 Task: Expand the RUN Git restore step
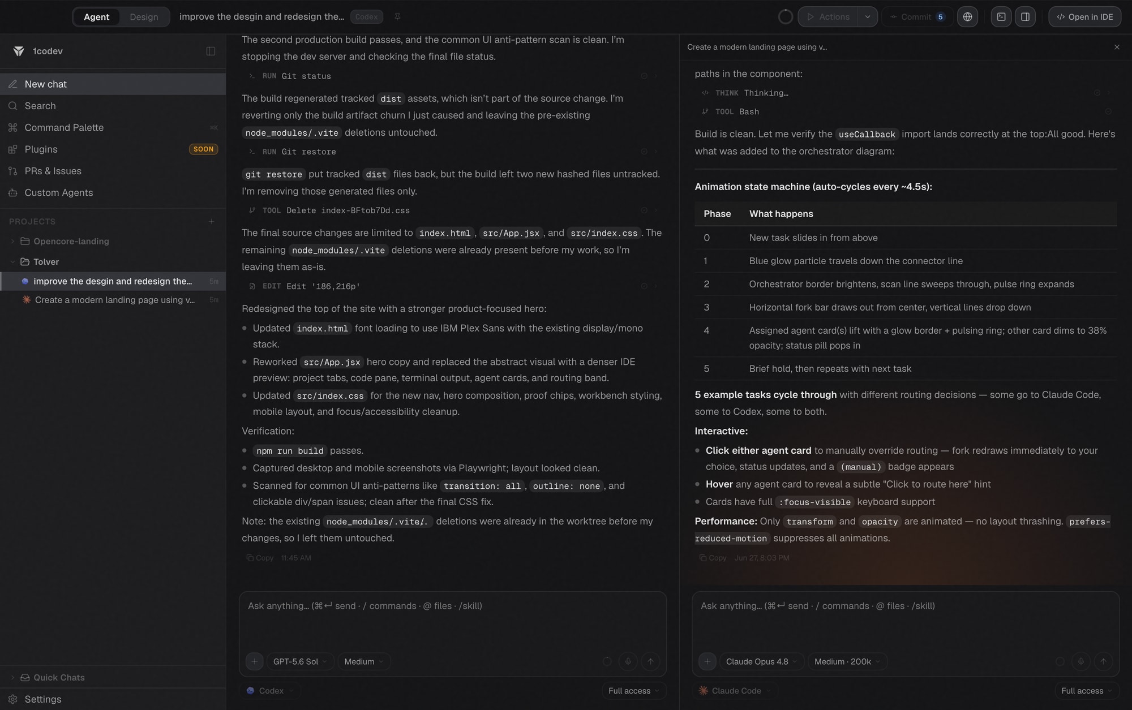[452, 152]
